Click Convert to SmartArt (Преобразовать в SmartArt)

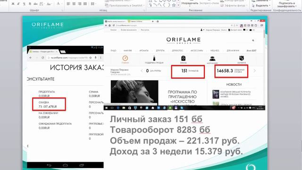pos(125,6)
